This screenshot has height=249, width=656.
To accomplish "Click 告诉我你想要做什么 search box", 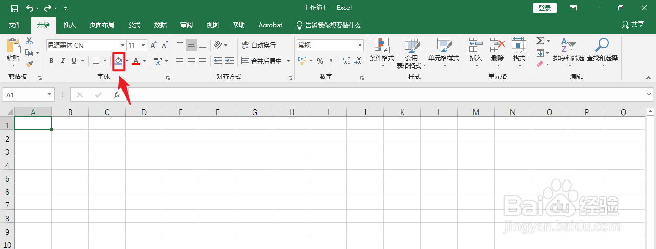I will [329, 25].
